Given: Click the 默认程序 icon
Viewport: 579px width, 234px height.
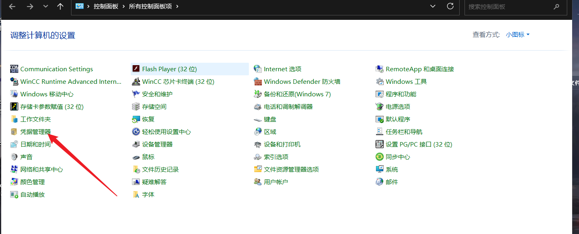Looking at the screenshot, I should tap(380, 119).
